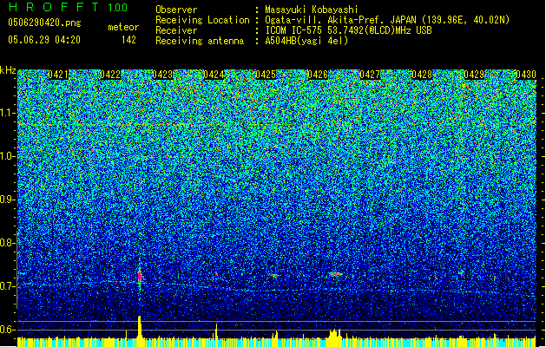Click the 0422 time marker
Image resolution: width=546 pixels, height=347 pixels.
click(x=110, y=75)
